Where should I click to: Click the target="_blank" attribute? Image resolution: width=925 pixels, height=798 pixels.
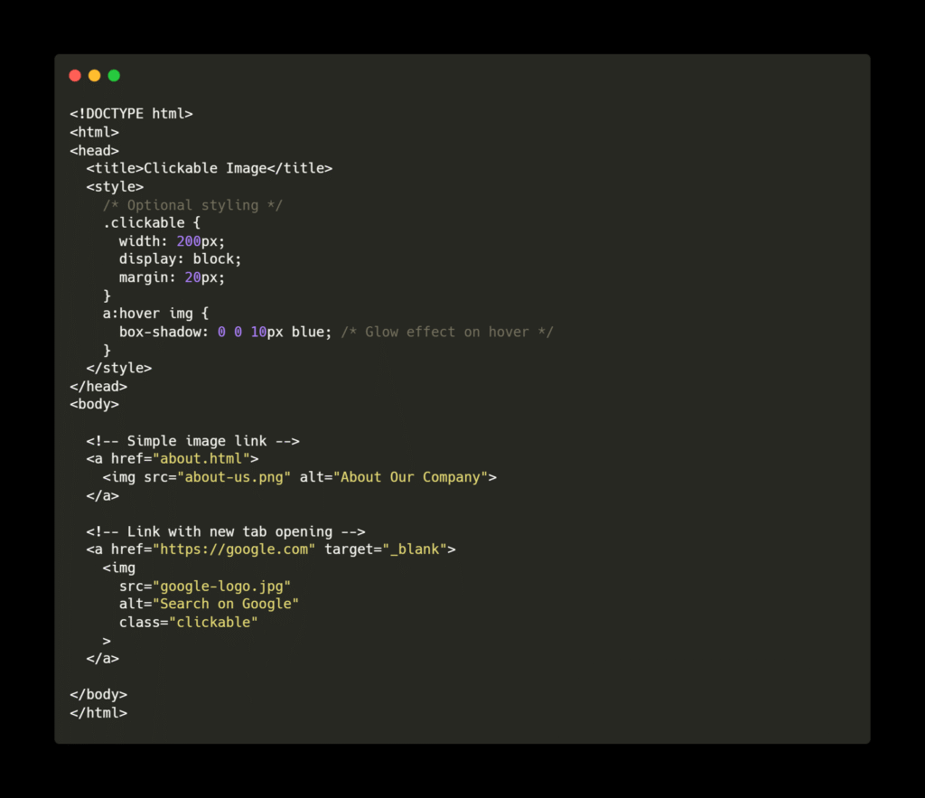[x=386, y=549]
